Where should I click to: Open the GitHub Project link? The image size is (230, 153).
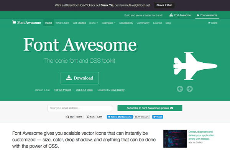point(62,90)
